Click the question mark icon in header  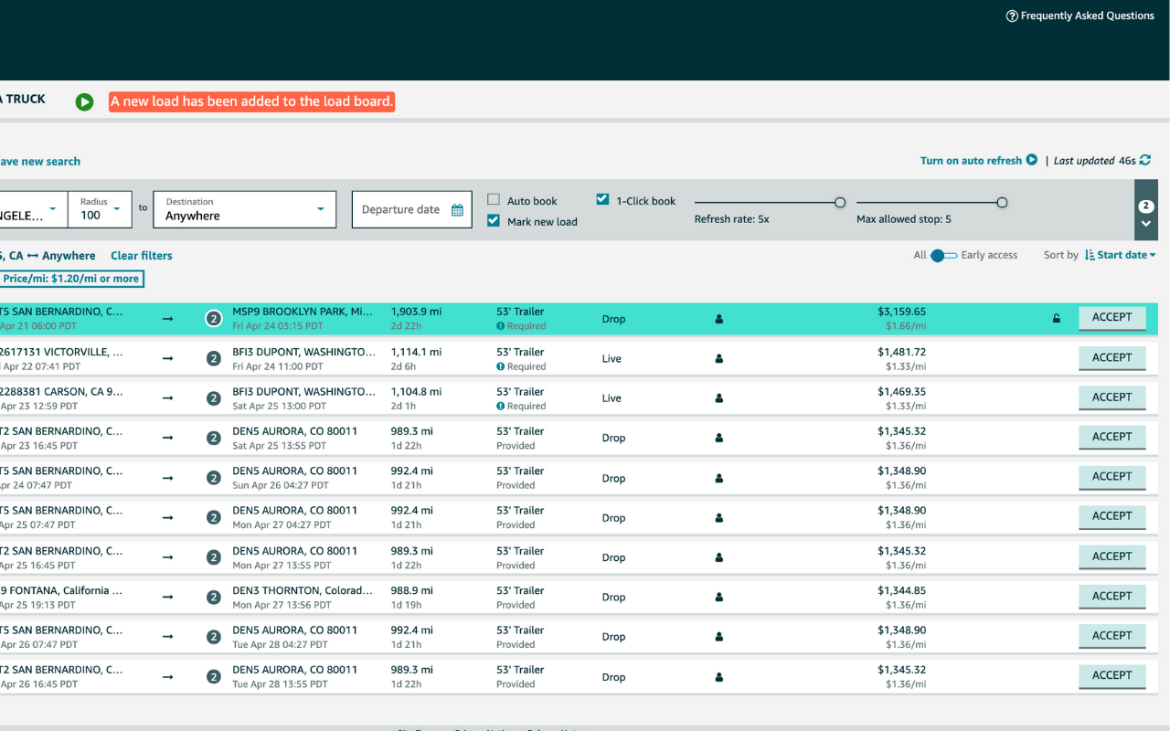pyautogui.click(x=1012, y=16)
